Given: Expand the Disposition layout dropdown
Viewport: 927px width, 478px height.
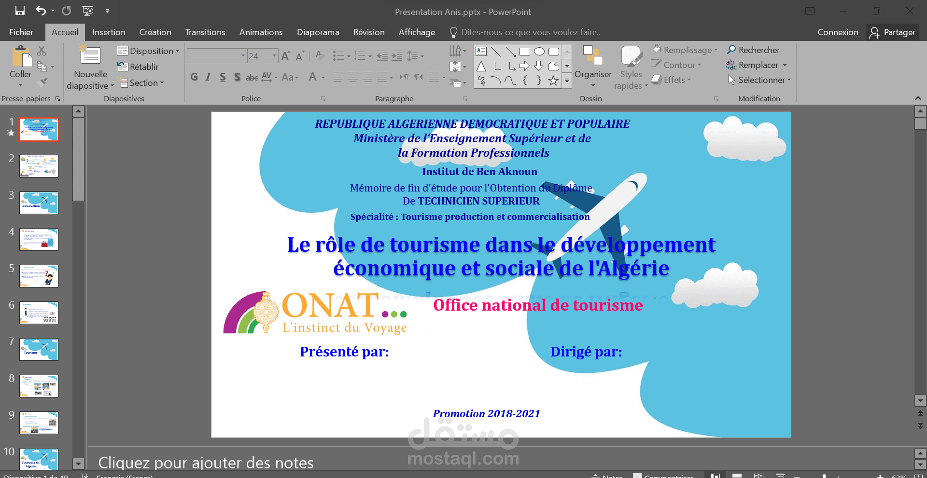Looking at the screenshot, I should pyautogui.click(x=148, y=51).
